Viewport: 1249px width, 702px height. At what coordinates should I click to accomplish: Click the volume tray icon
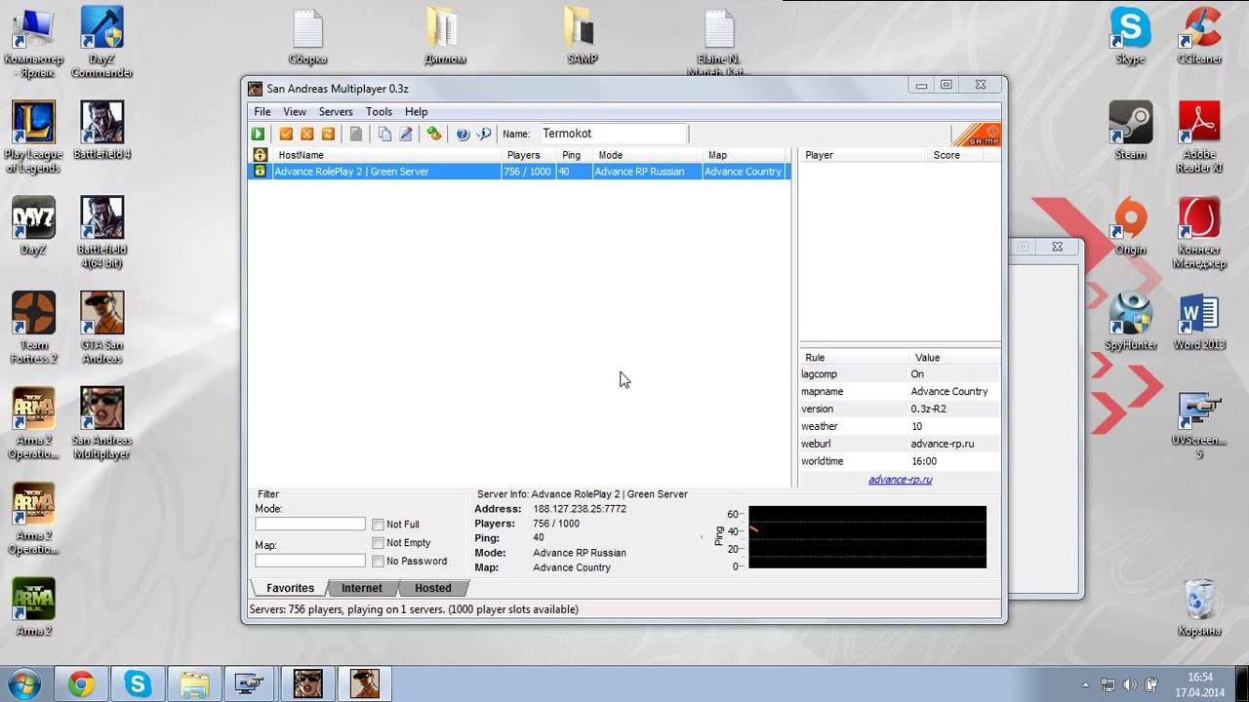pos(1130,684)
